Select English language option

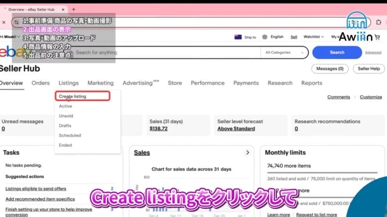pos(277,37)
